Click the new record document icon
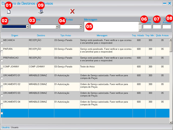 click(9, 12)
